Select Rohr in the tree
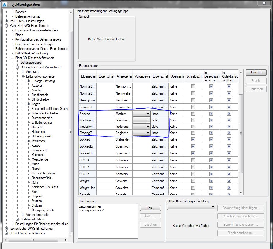Screen dimensions: 273x249 pyautogui.click(x=35, y=182)
